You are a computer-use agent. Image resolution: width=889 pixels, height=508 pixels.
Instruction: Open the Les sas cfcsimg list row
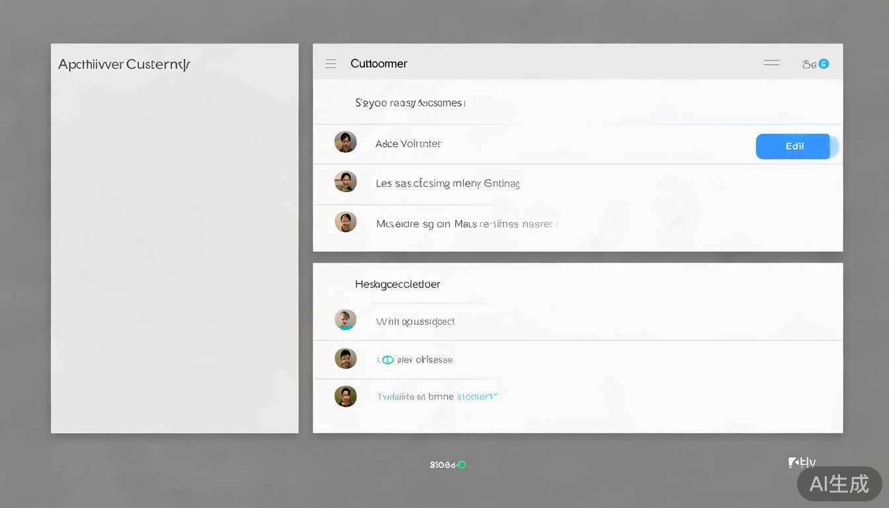[x=447, y=184]
